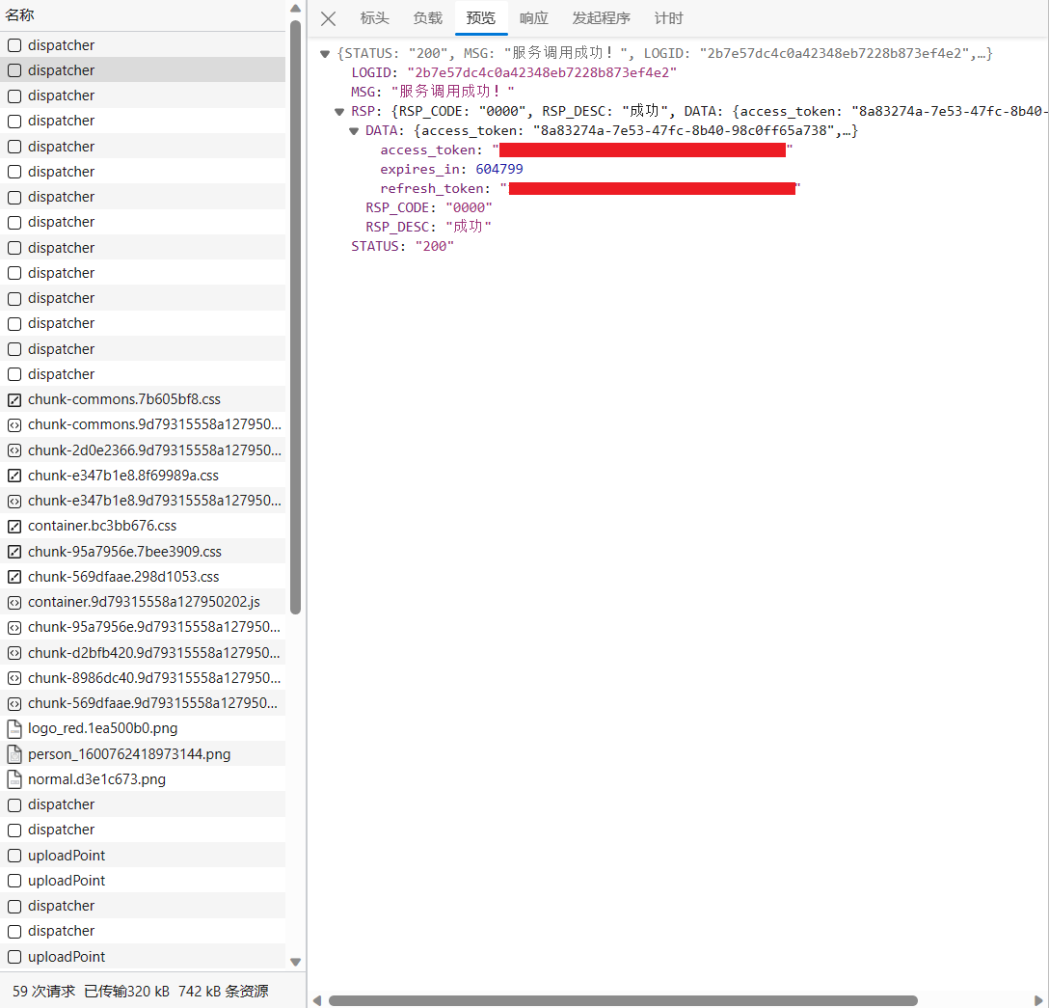Click the image icon beside normal.d3e1c673.png
Image resolution: width=1049 pixels, height=1008 pixels.
pyautogui.click(x=14, y=779)
